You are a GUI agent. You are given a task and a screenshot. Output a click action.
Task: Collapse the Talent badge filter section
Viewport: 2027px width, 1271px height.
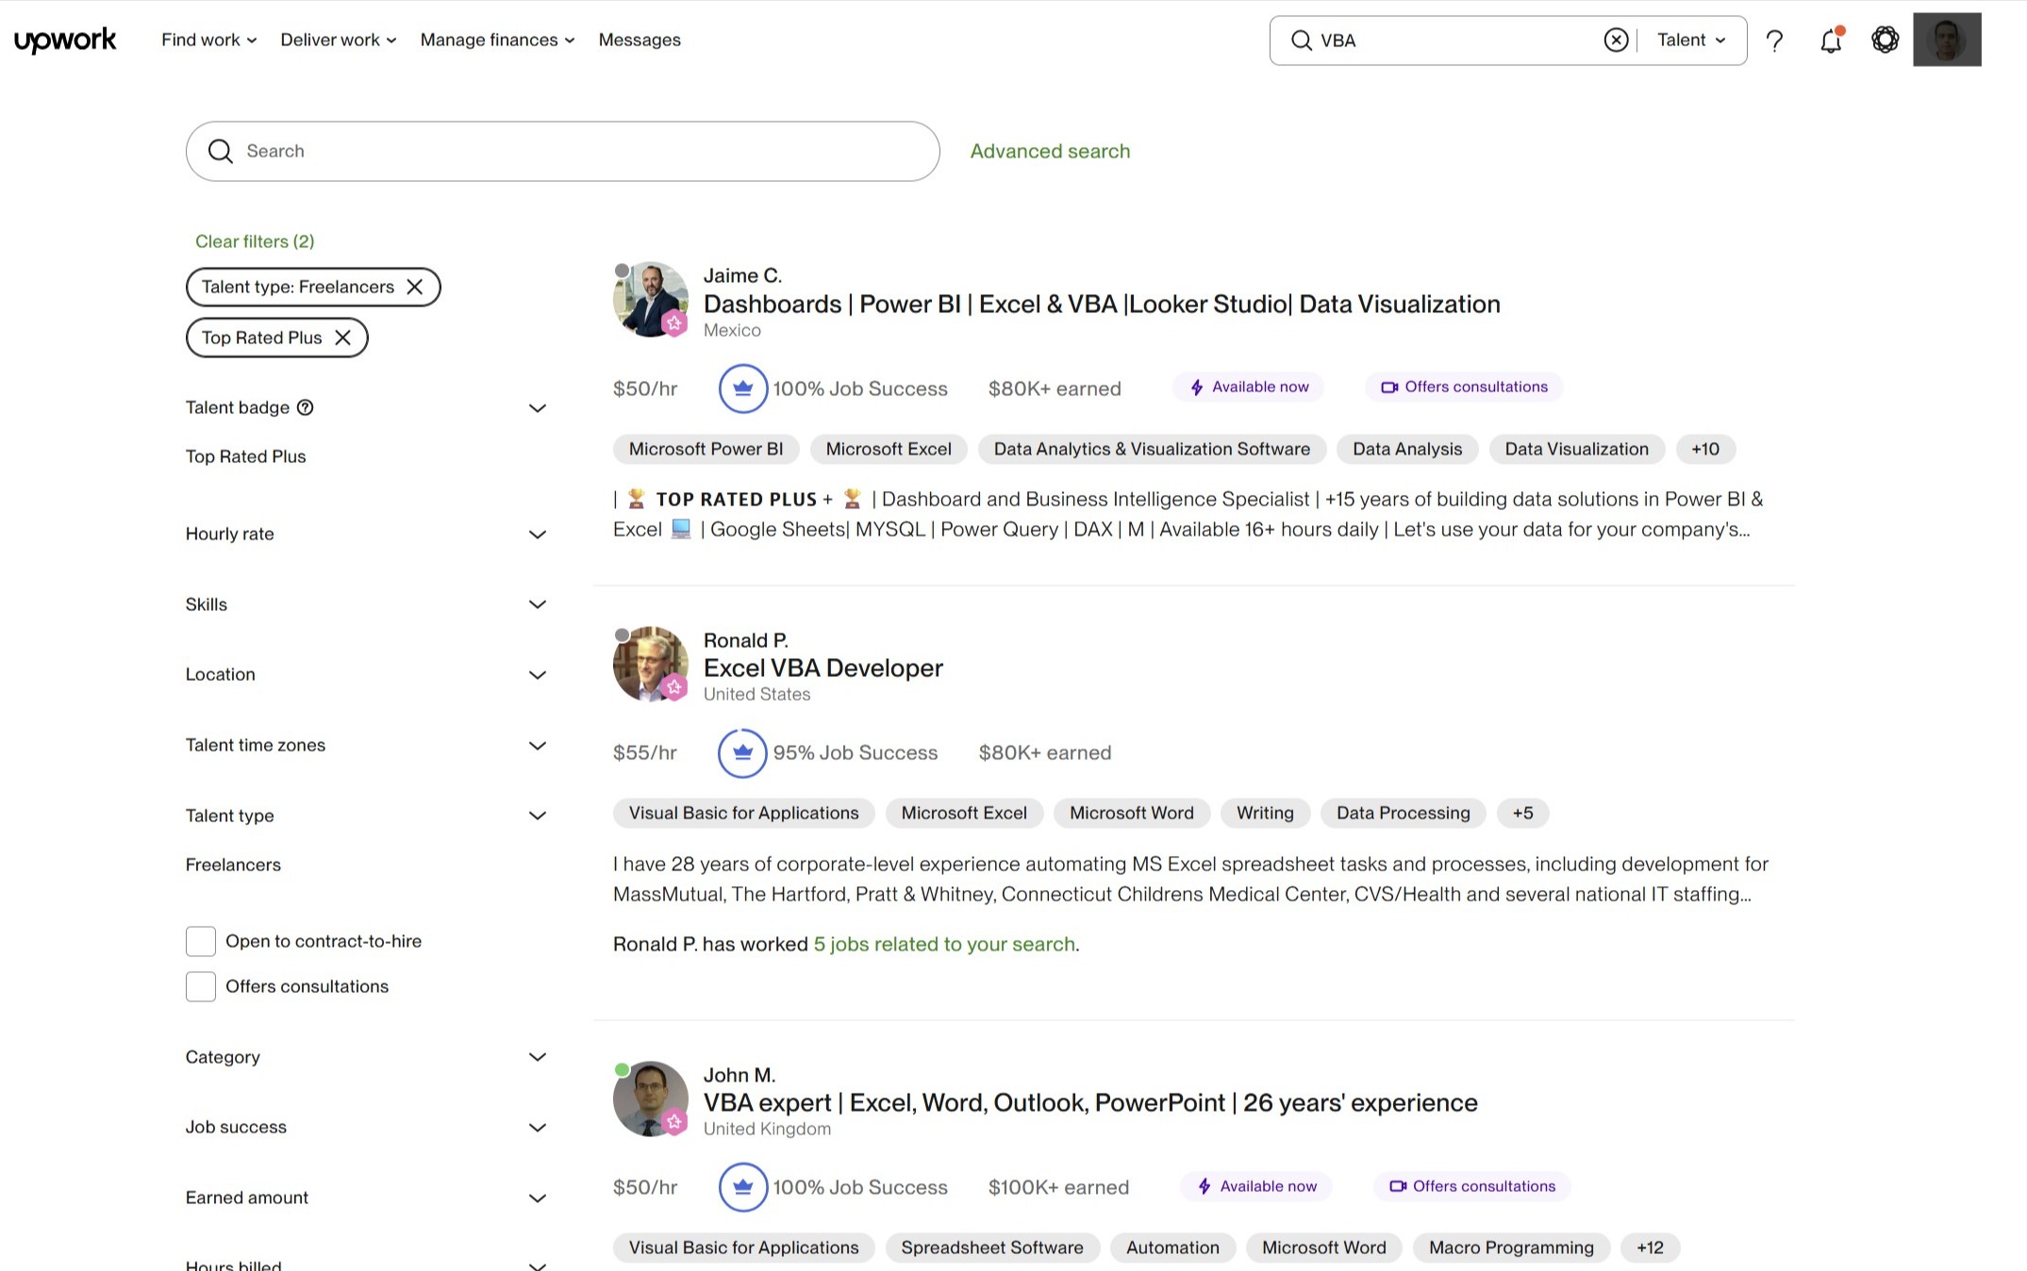537,408
